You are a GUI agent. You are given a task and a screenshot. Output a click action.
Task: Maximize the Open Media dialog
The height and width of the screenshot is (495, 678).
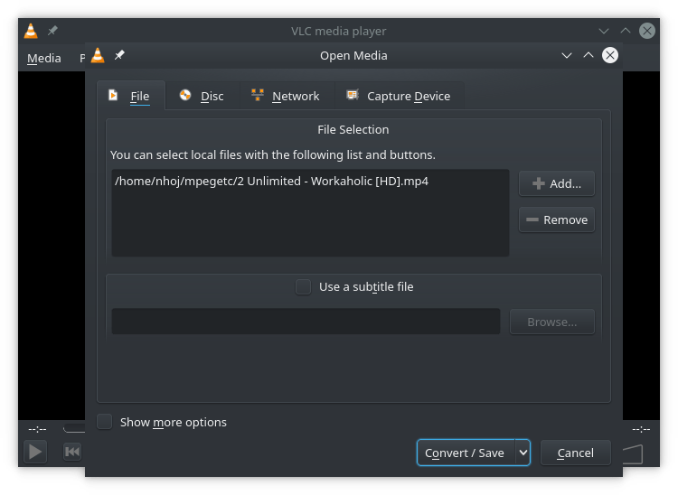tap(589, 55)
